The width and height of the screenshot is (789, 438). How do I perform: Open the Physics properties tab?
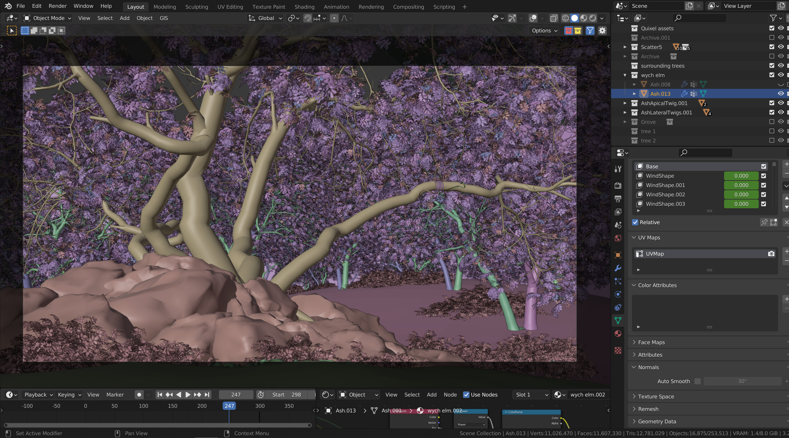(x=618, y=294)
